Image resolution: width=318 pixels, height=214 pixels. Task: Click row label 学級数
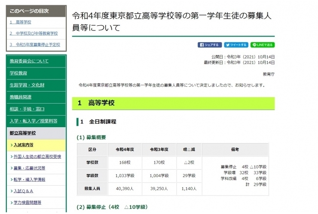pos(92,176)
